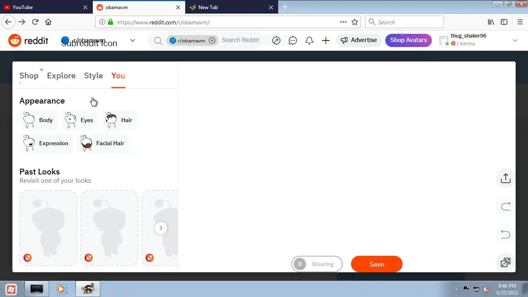Select the first Past Looks placeholder
Screen dimensions: 528x297
tap(48, 228)
